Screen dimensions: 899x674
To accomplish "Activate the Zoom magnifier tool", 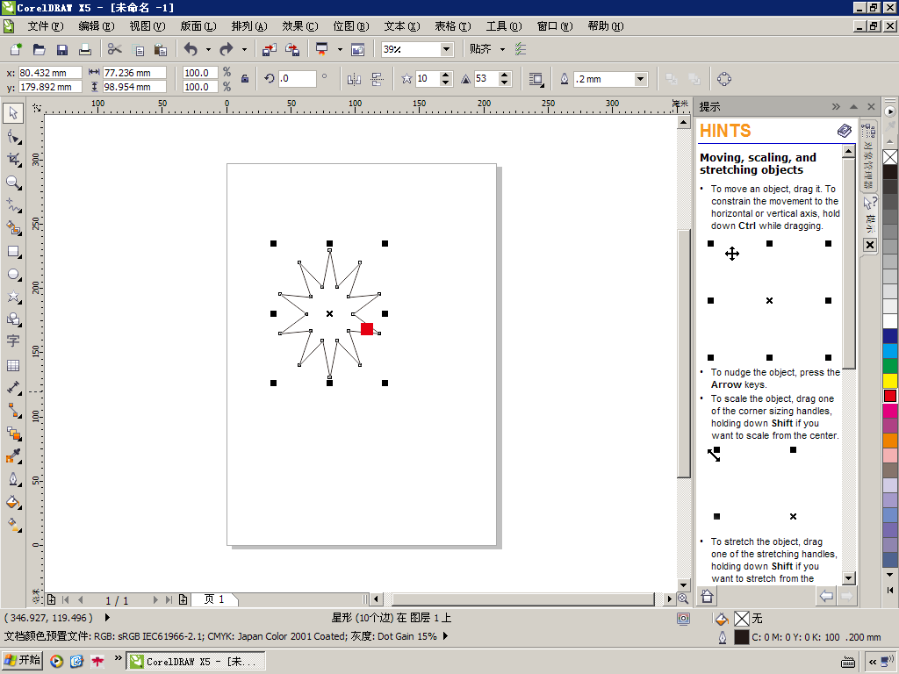I will (13, 182).
